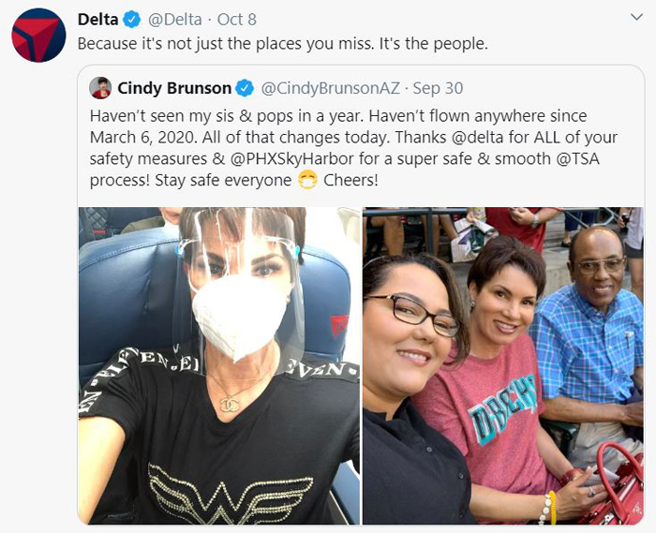Click Delta's tweet text about missing people
This screenshot has height=533, width=656.
pyautogui.click(x=283, y=44)
